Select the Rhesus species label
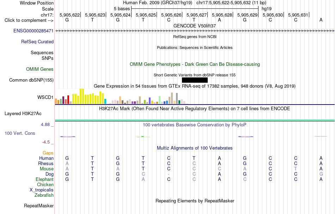 [x=46, y=163]
